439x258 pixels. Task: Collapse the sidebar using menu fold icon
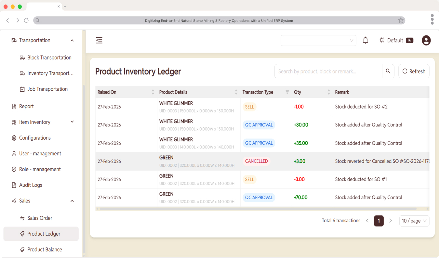pyautogui.click(x=99, y=40)
